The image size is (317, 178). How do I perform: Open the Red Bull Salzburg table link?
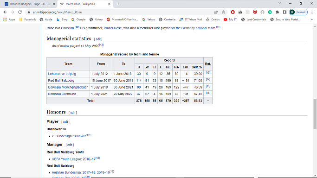[x=61, y=80]
